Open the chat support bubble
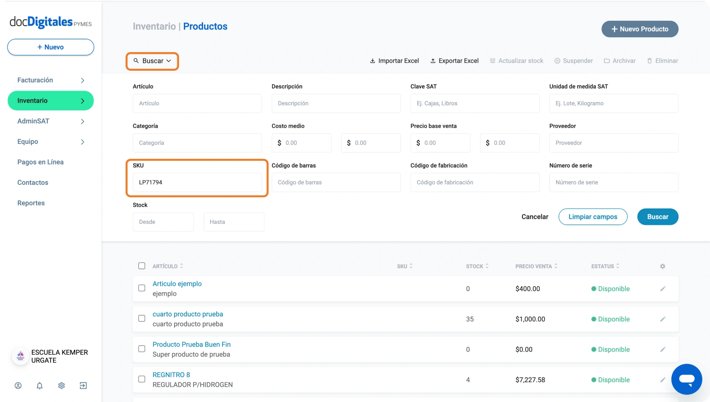710x402 pixels. 686,379
